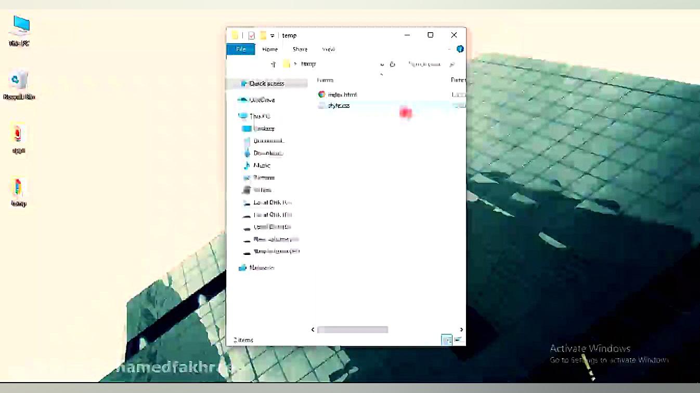Image resolution: width=700 pixels, height=393 pixels.
Task: Click the horizontal scrollbar thumb
Action: coord(353,330)
